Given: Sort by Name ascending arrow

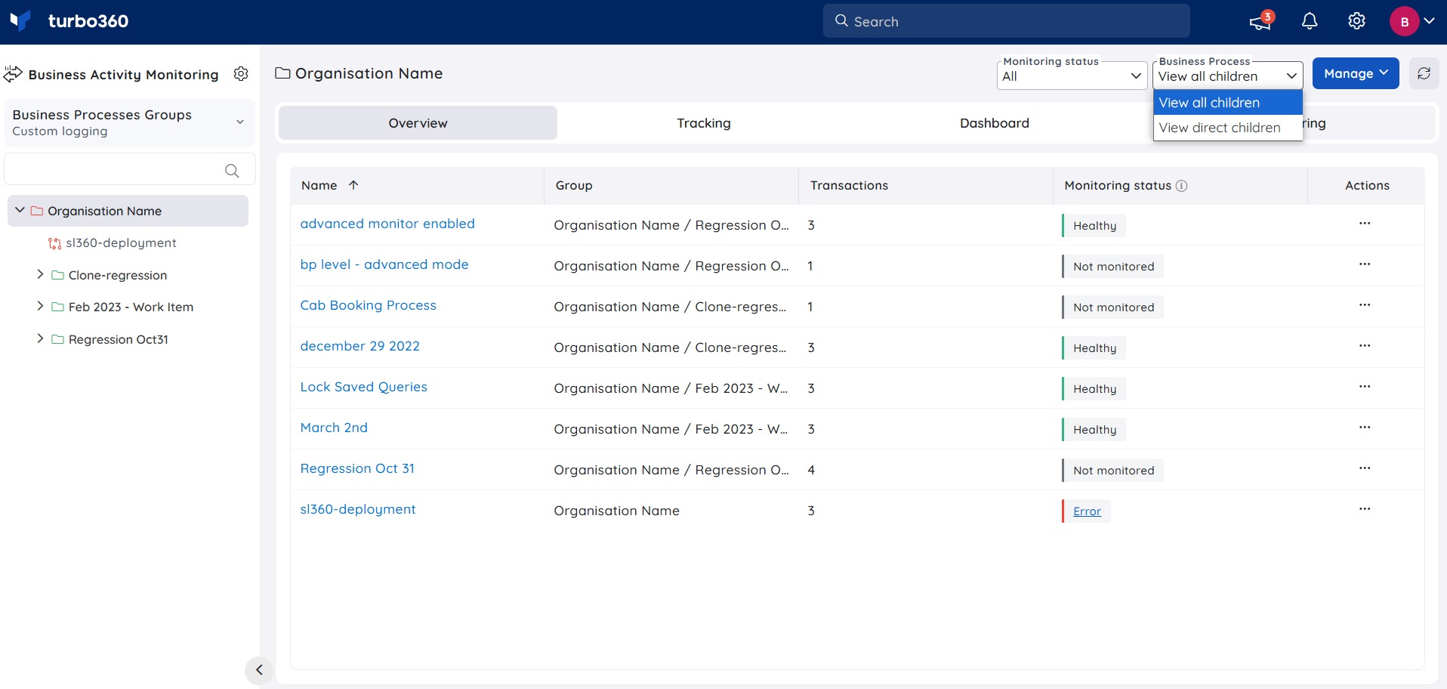Looking at the screenshot, I should click(x=353, y=185).
